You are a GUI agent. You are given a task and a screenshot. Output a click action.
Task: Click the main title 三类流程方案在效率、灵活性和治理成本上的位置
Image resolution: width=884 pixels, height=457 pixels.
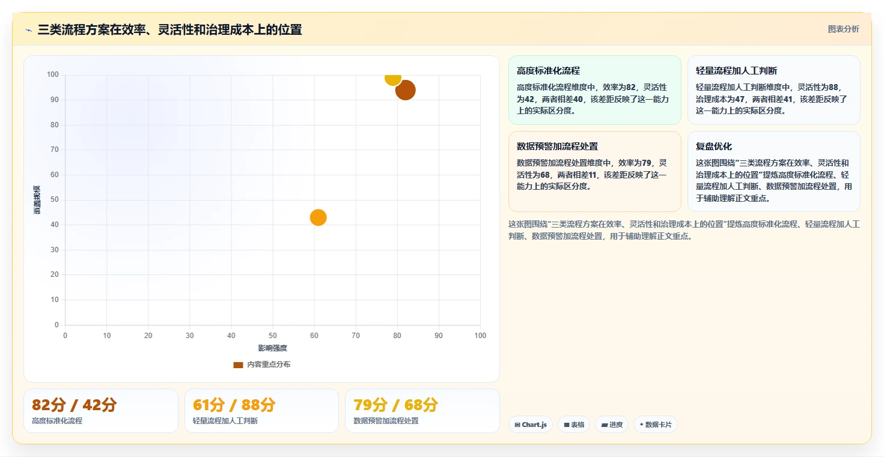pyautogui.click(x=169, y=29)
